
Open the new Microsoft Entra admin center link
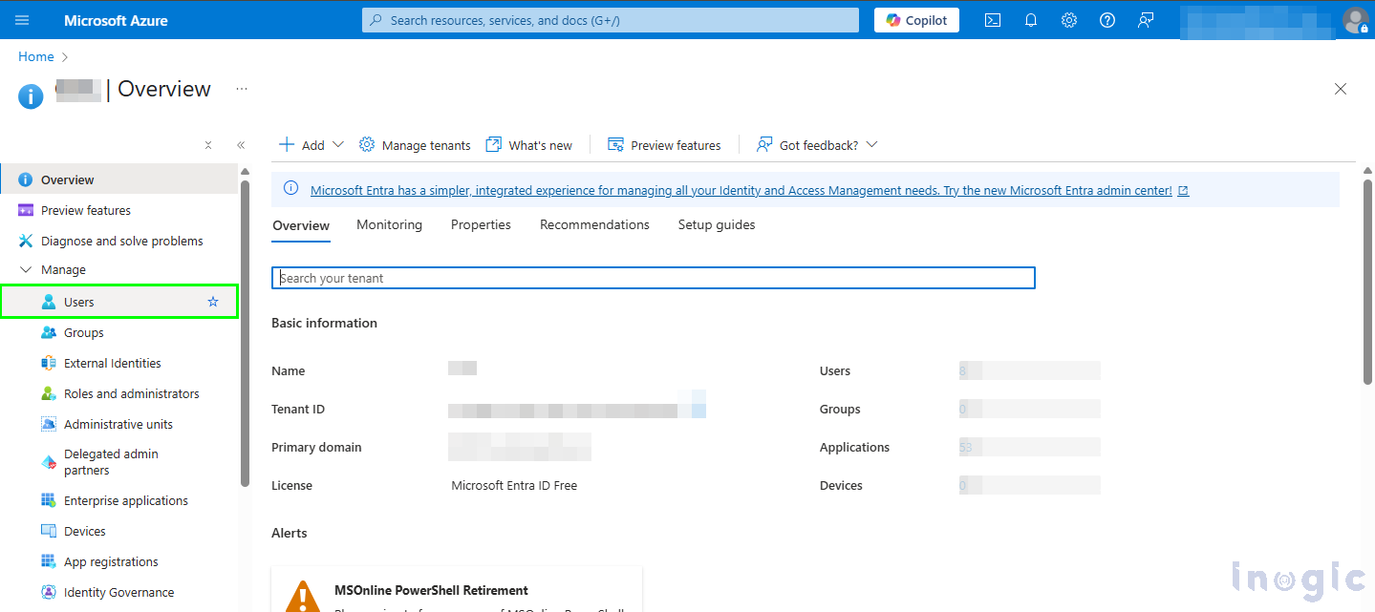pyautogui.click(x=741, y=191)
